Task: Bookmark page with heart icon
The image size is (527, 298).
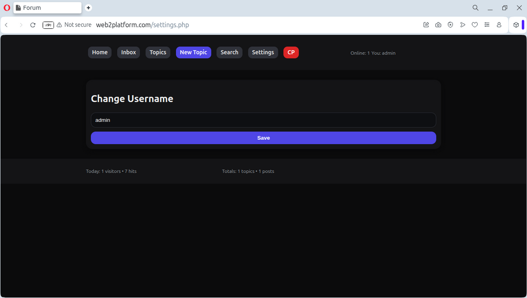Action: [475, 25]
